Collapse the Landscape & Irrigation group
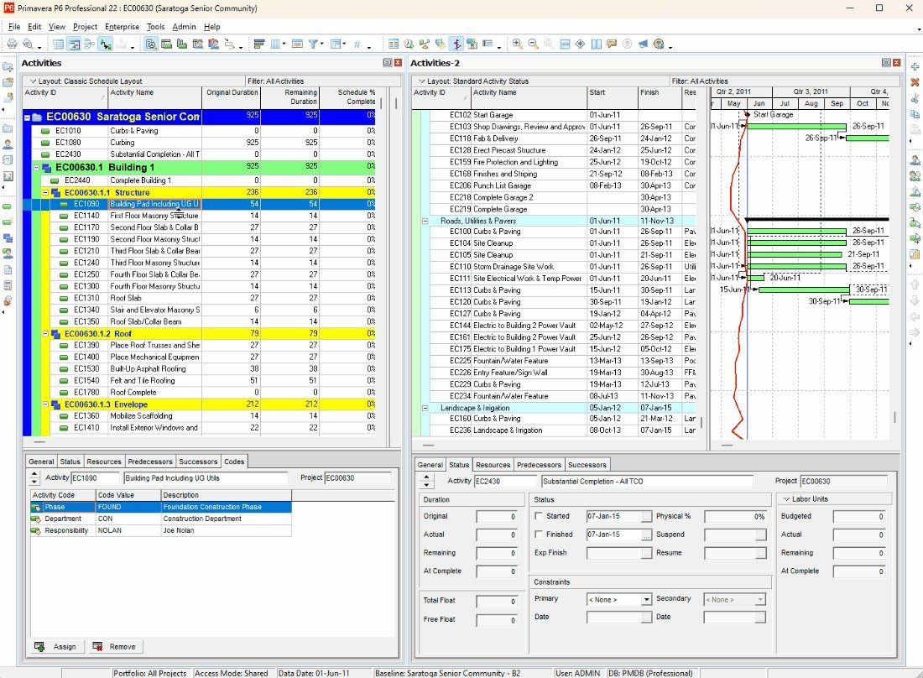923x678 pixels. [x=425, y=408]
